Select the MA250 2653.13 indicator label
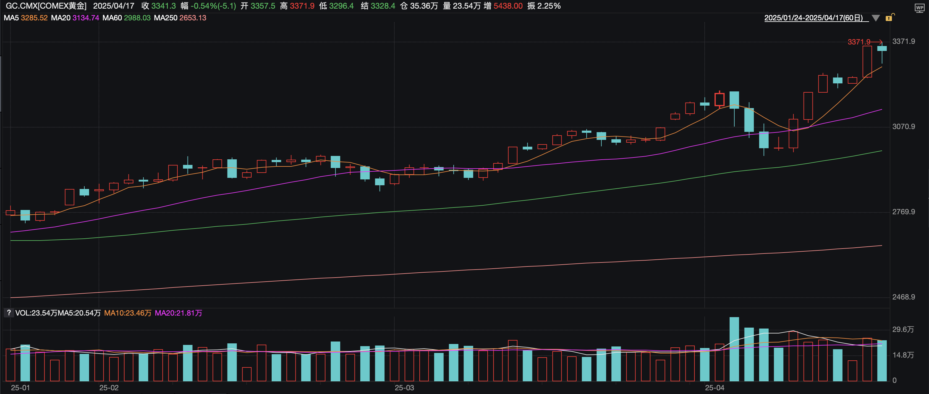Screen dimensions: 929x394 180,18
